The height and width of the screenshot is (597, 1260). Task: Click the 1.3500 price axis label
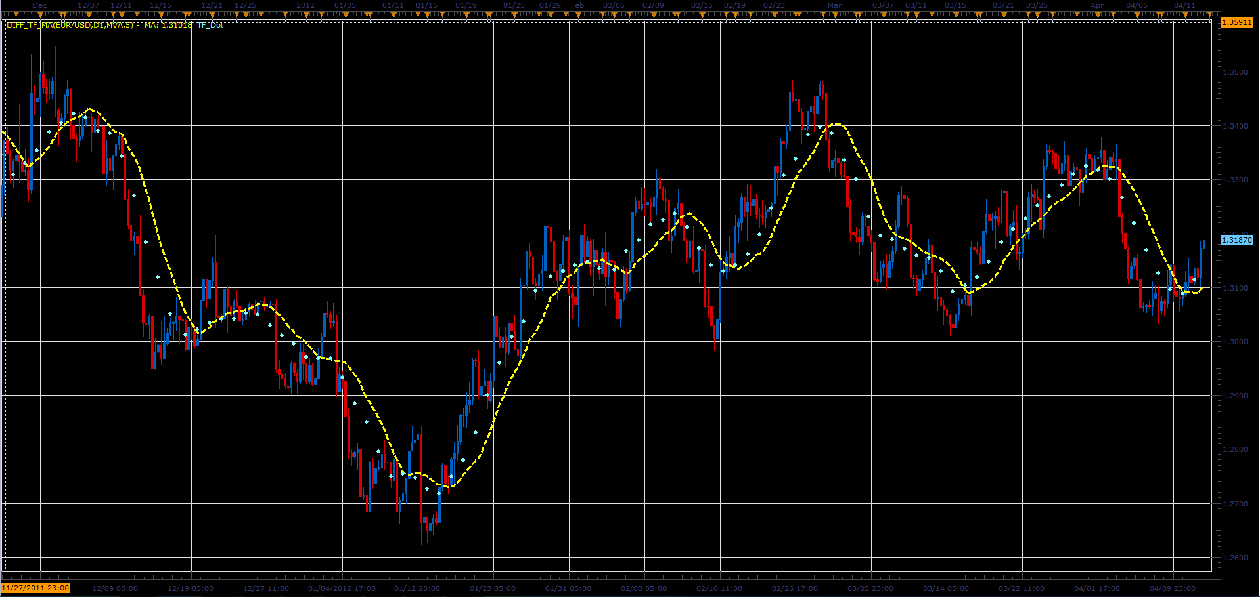1235,72
